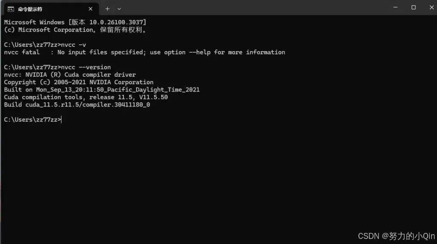Click the 'nvcc fatal' error message line
Screen dimensions: 437x244
pyautogui.click(x=144, y=52)
